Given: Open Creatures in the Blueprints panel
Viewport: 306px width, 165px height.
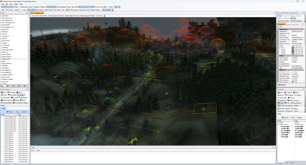Looking at the screenshot, I should [x=289, y=92].
